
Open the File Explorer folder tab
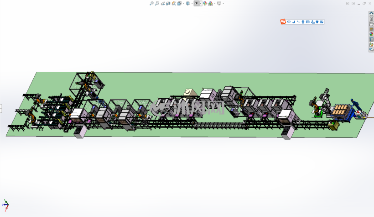click(371, 24)
